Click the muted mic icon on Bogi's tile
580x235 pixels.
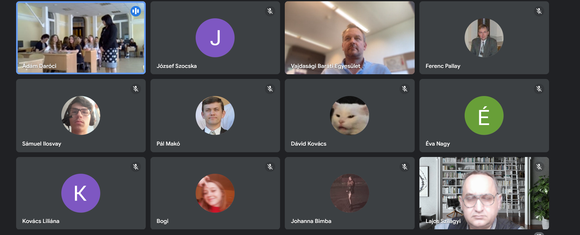[270, 167]
